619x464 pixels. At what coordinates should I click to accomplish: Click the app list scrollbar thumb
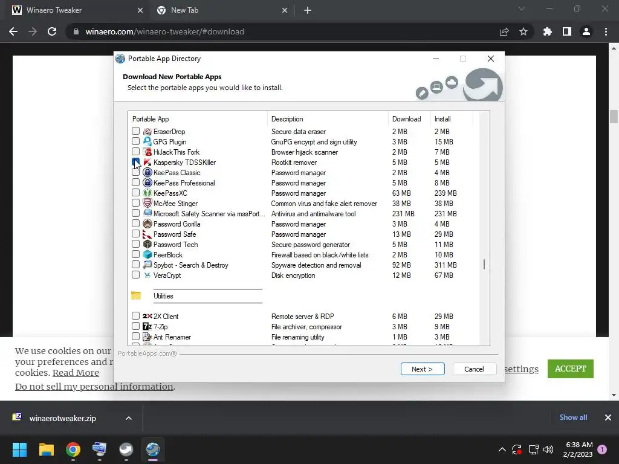tap(484, 265)
